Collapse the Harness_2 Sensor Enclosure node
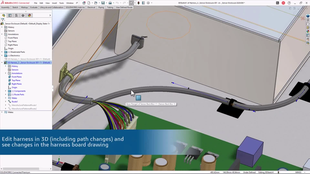The image size is (310, 174). tap(2, 63)
